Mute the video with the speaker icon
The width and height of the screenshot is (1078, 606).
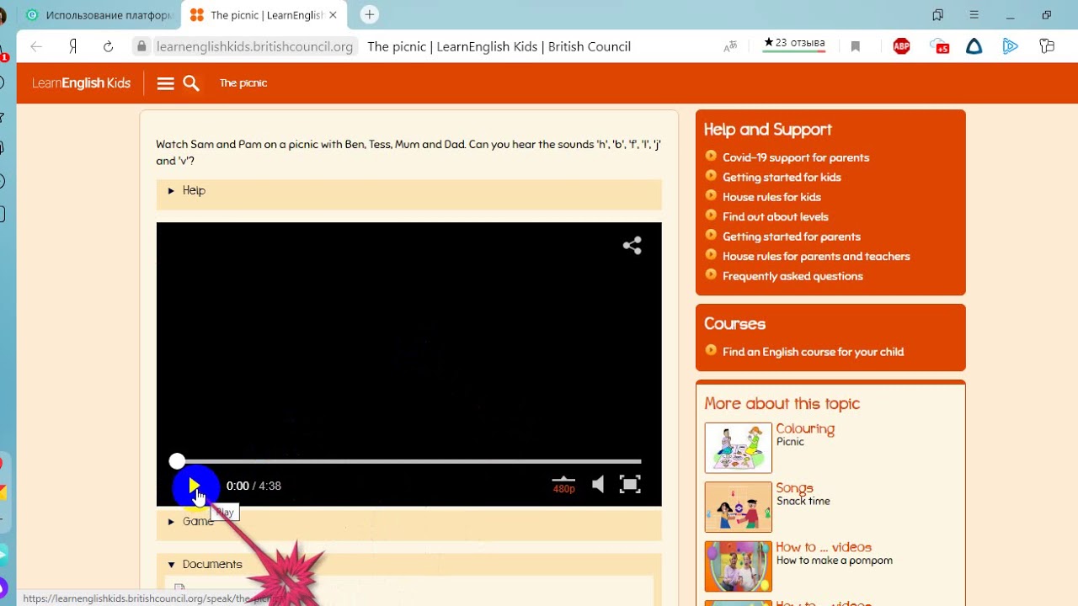click(597, 484)
